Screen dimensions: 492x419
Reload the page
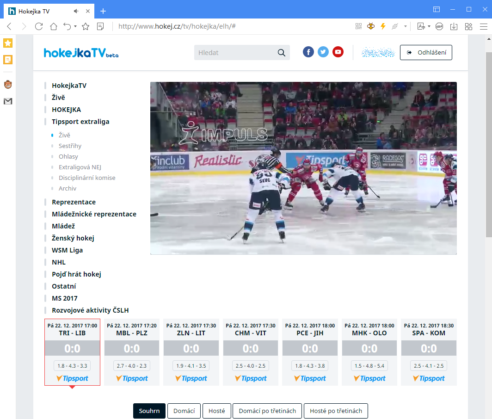tap(39, 26)
